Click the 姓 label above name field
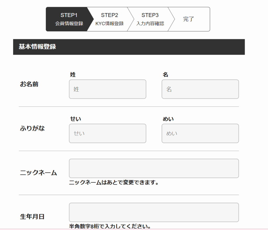Image resolution: width=268 pixels, height=230 pixels. (x=73, y=75)
